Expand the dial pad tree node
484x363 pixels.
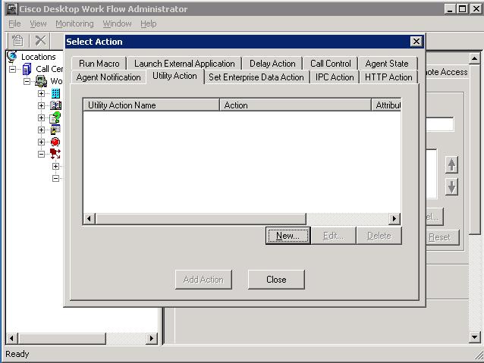41,93
